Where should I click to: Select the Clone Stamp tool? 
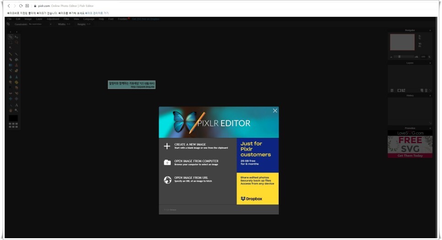16,65
